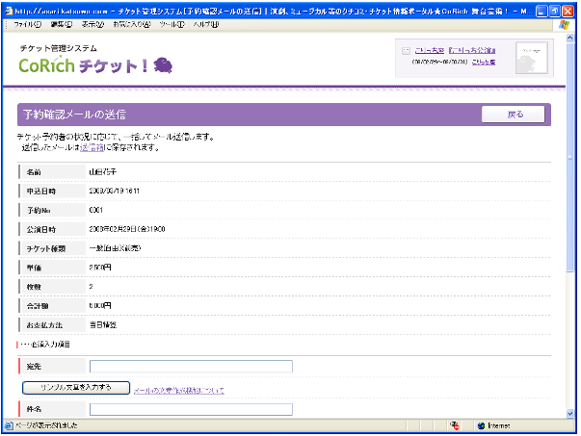
Task: Click the pig mascot icon beside the logo
Action: [x=163, y=64]
